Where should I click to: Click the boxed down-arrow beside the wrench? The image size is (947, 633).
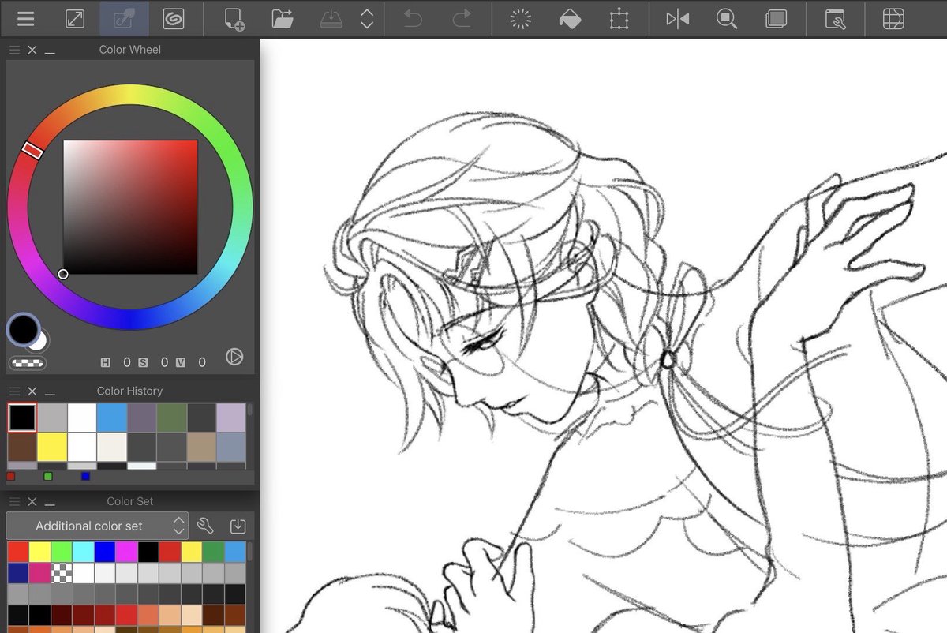(x=238, y=526)
